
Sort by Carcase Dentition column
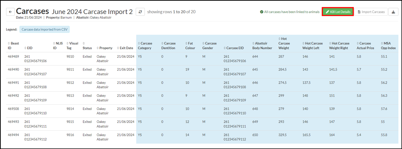(169, 45)
